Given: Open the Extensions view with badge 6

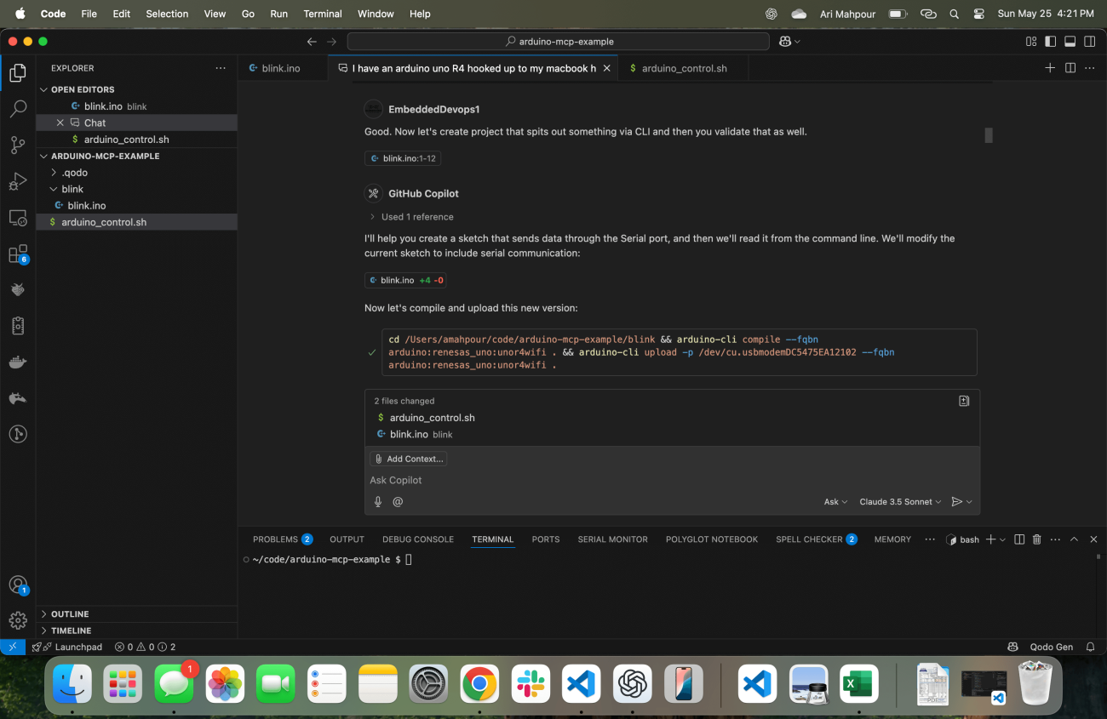Looking at the screenshot, I should click(x=18, y=254).
